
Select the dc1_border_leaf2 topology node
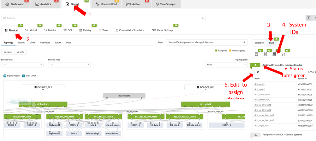22,117
